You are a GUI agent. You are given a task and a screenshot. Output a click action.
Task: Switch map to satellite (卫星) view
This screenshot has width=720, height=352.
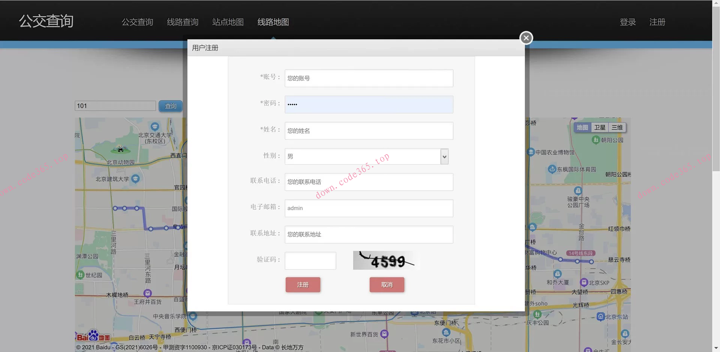point(600,128)
